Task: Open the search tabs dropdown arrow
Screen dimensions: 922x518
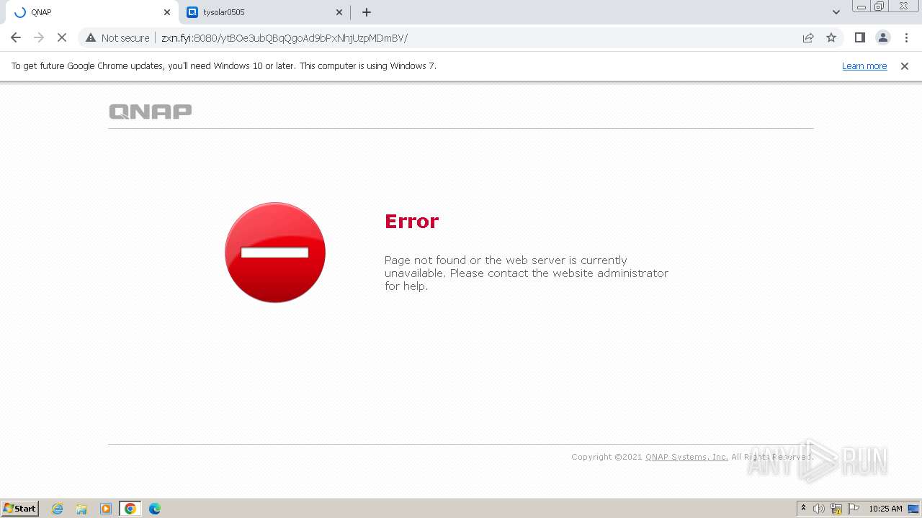Action: pos(836,12)
